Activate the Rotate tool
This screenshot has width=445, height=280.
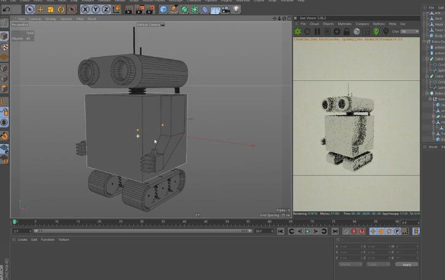coord(61,9)
